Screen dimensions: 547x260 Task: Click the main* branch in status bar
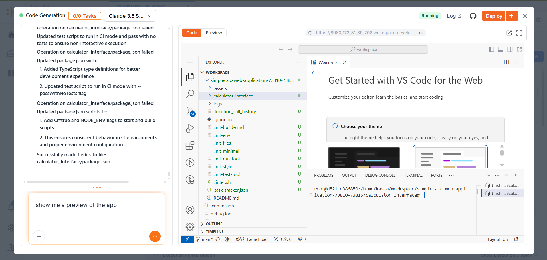(205, 239)
